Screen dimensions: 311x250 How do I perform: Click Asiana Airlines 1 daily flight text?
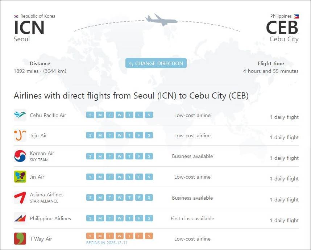pyautogui.click(x=284, y=200)
